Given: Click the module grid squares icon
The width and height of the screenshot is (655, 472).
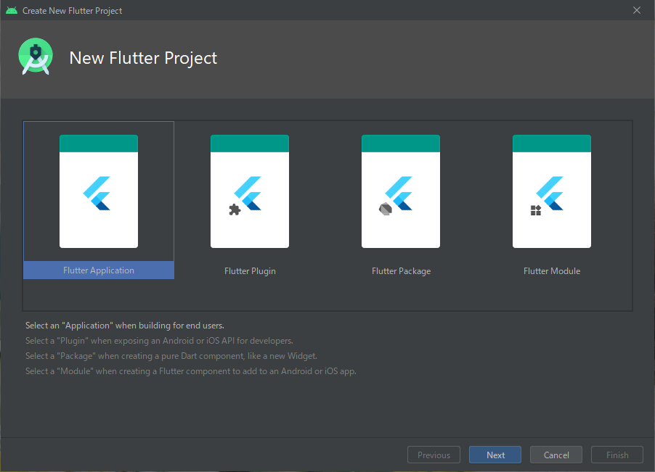Looking at the screenshot, I should (535, 210).
